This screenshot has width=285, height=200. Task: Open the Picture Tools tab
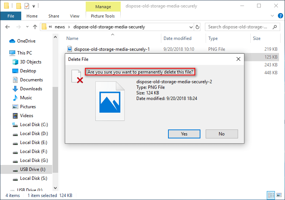103,16
